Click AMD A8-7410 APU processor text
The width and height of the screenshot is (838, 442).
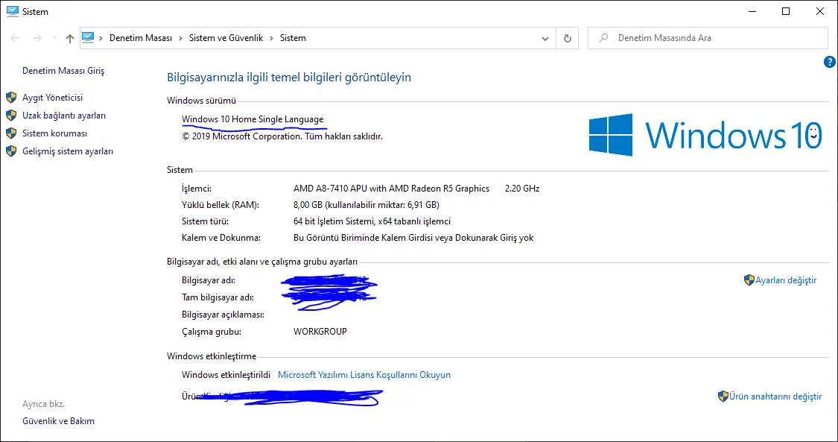(x=391, y=188)
